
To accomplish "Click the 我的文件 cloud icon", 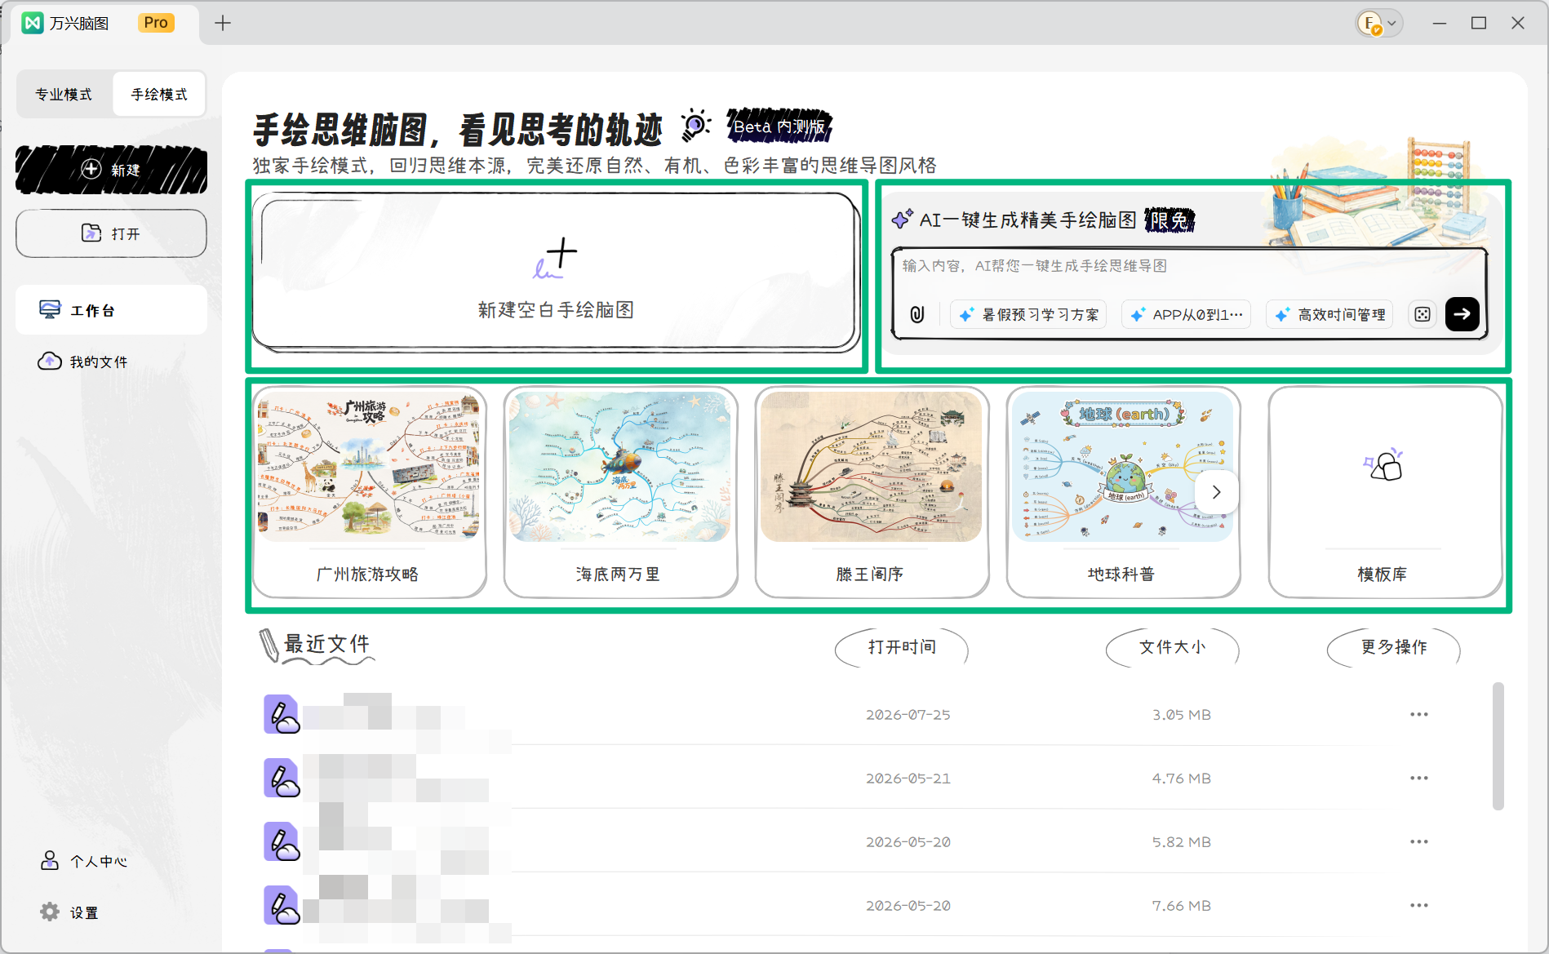I will click(x=50, y=361).
